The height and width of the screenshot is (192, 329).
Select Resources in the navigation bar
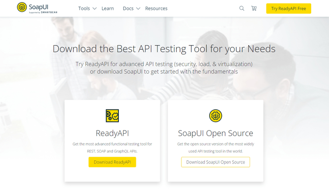[156, 8]
